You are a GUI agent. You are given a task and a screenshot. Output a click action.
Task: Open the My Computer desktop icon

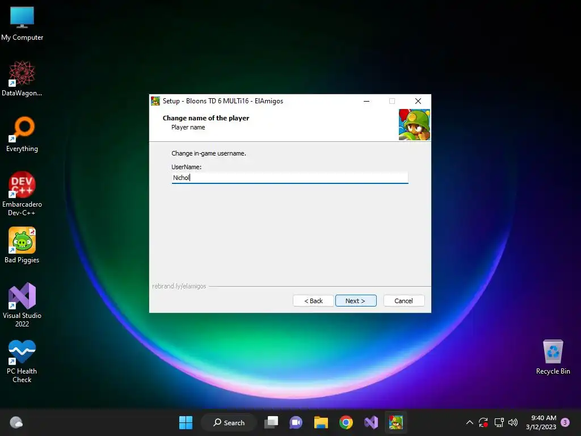(22, 24)
